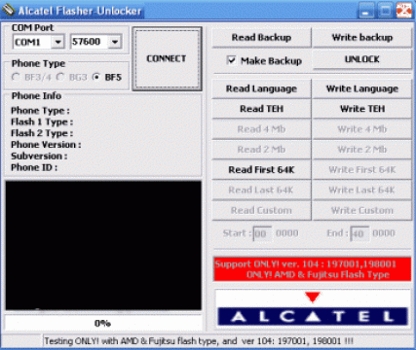Screen dimensions: 416x350
Task: Click the Write Language button
Action: (x=362, y=88)
